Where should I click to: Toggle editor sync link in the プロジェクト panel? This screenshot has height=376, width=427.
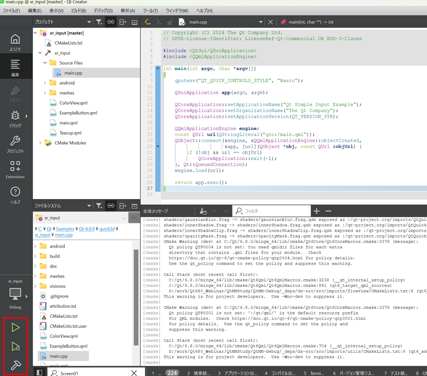coord(111,22)
